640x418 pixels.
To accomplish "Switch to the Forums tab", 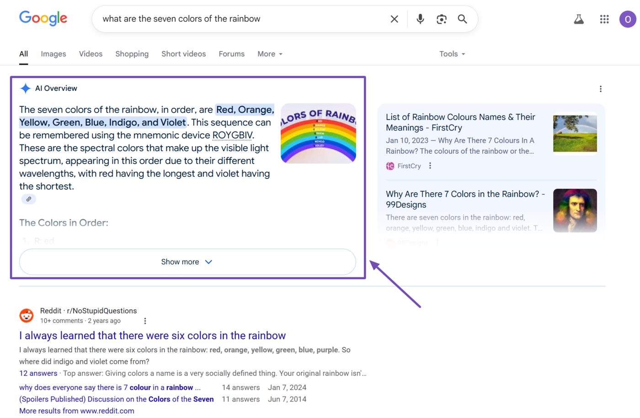I will pos(232,54).
